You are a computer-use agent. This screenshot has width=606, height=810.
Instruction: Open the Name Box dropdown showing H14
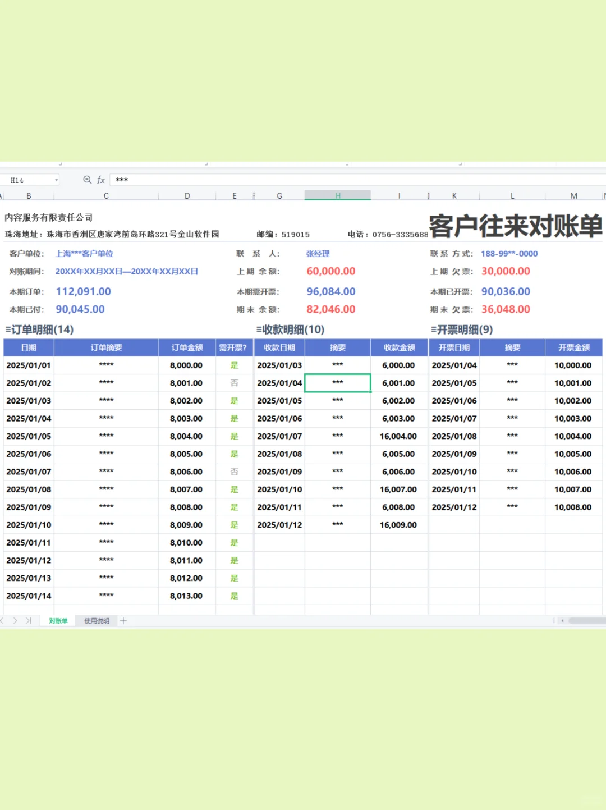click(x=56, y=180)
